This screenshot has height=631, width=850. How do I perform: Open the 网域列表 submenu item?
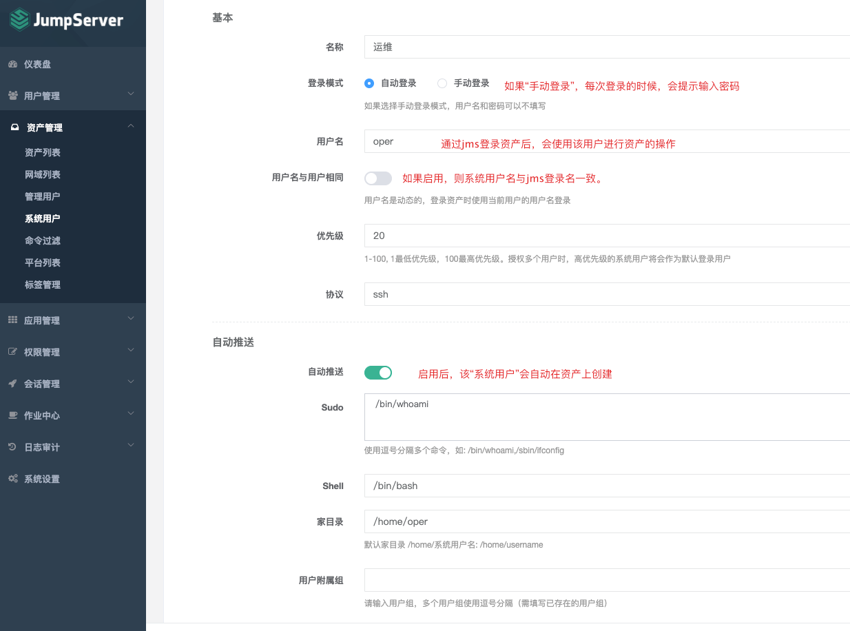[x=43, y=174]
